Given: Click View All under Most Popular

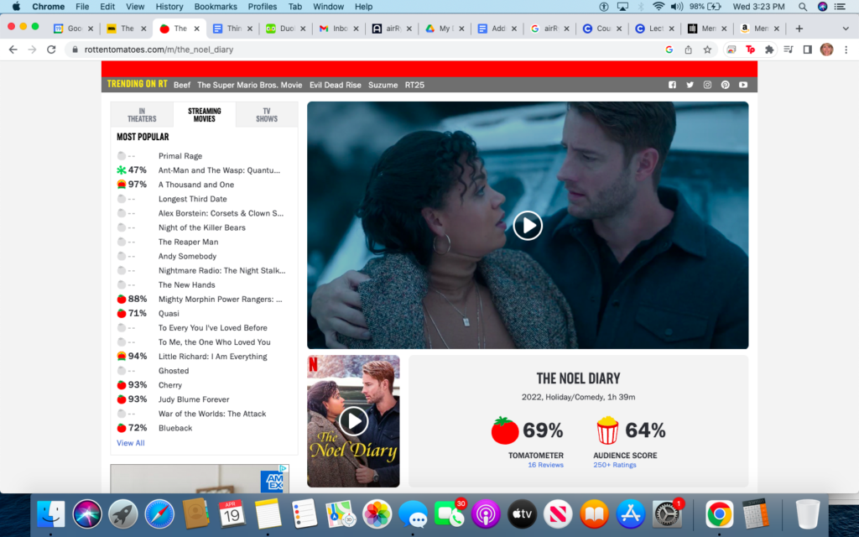Looking at the screenshot, I should pos(130,443).
